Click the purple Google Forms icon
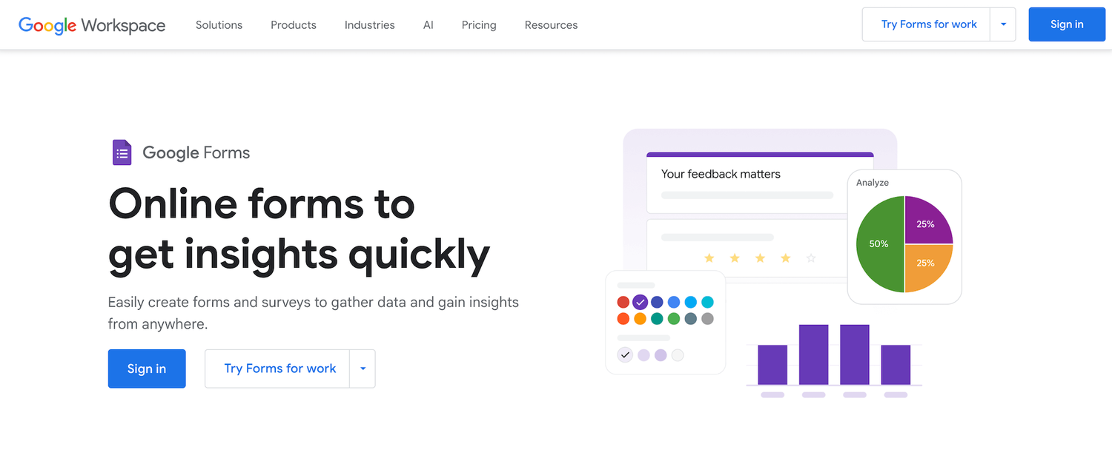The height and width of the screenshot is (461, 1112). point(122,152)
